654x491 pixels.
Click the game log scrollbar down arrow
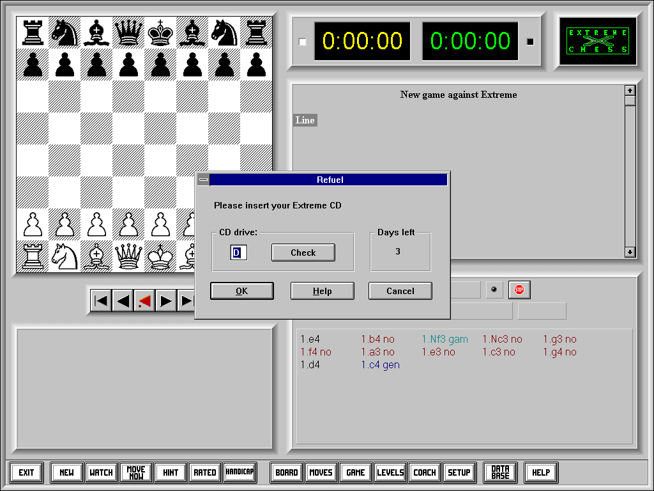coord(630,252)
